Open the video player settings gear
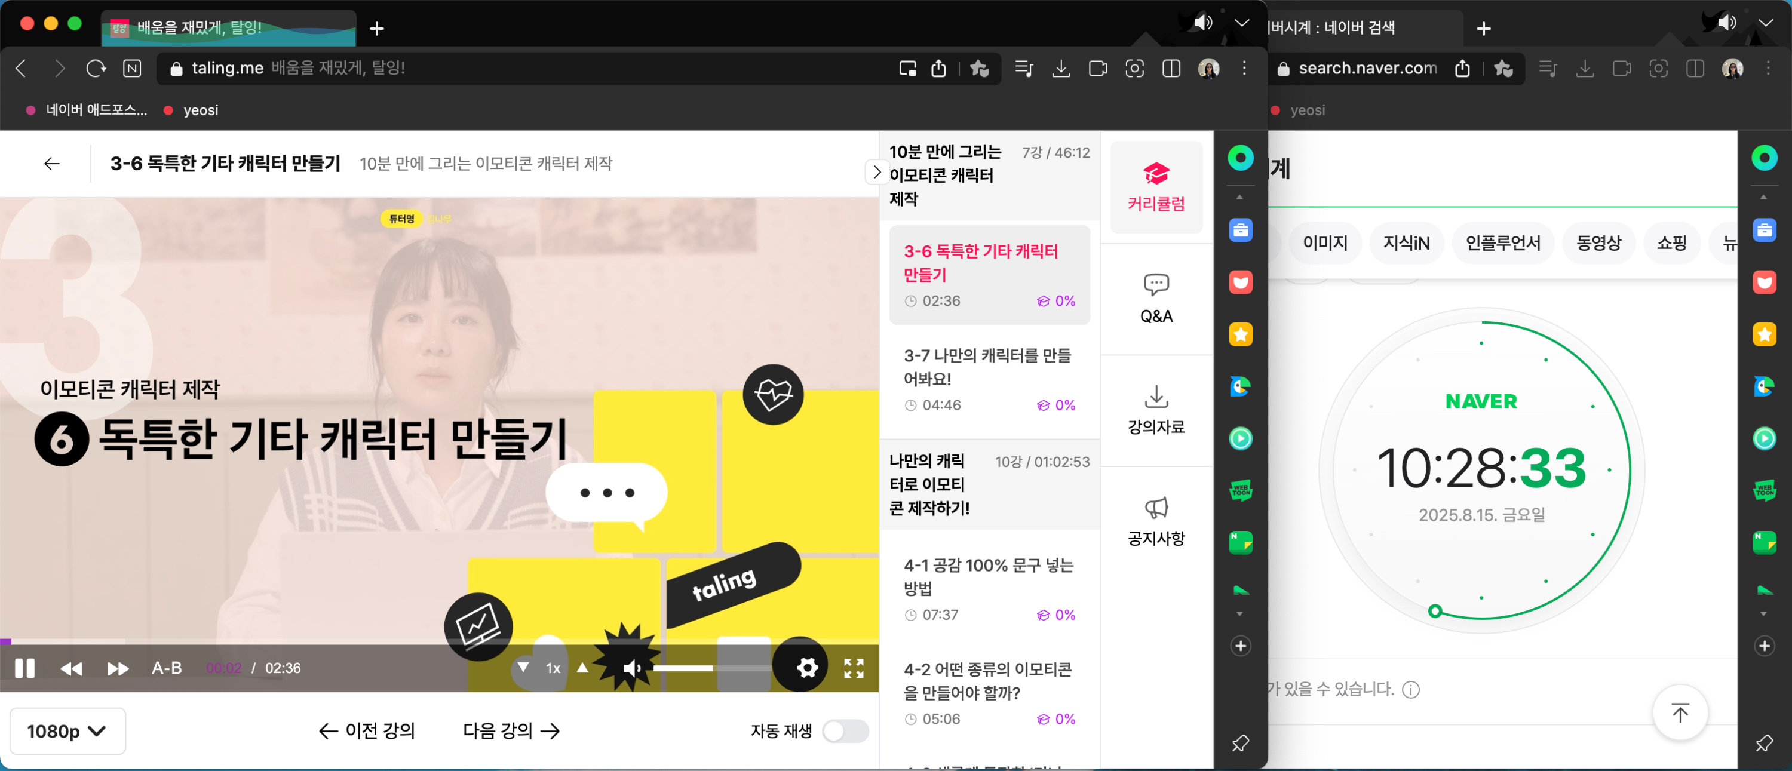The height and width of the screenshot is (771, 1792). tap(807, 668)
